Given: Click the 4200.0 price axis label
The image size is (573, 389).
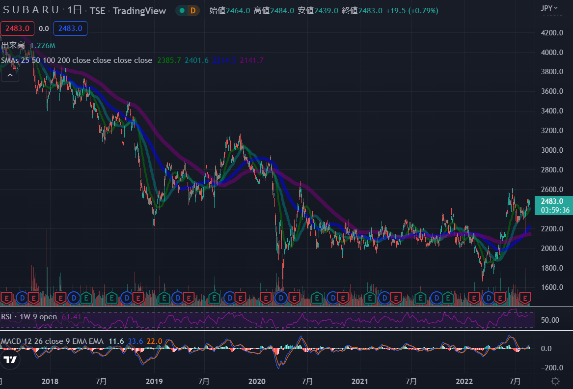Looking at the screenshot, I should pyautogui.click(x=552, y=33).
